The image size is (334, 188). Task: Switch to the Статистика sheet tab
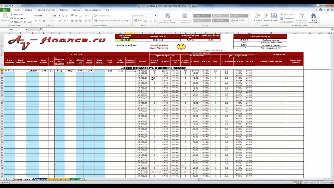[39, 179]
